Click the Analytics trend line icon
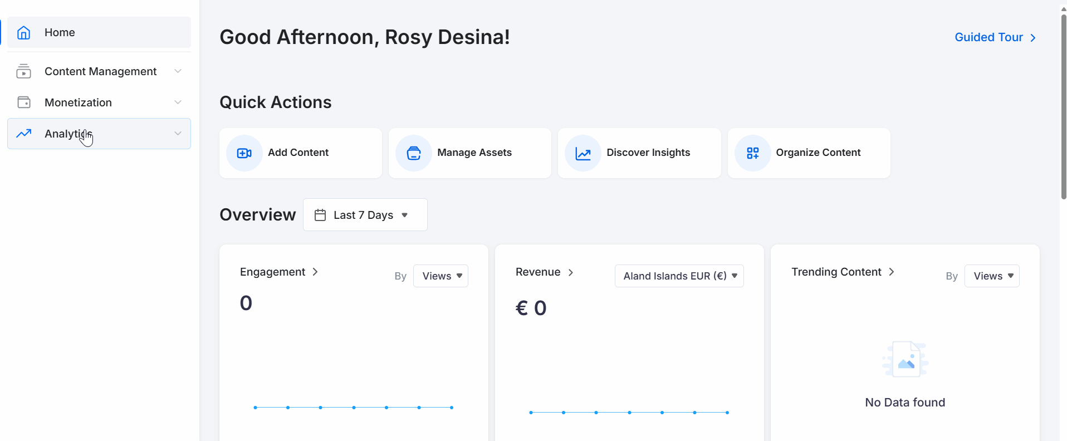 coord(23,134)
